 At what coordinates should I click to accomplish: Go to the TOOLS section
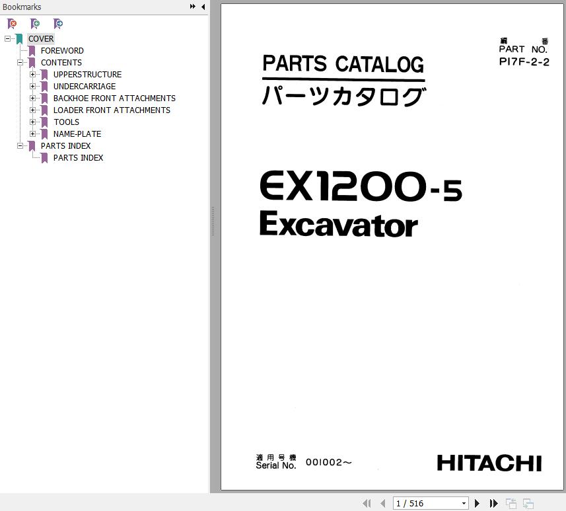pos(67,122)
